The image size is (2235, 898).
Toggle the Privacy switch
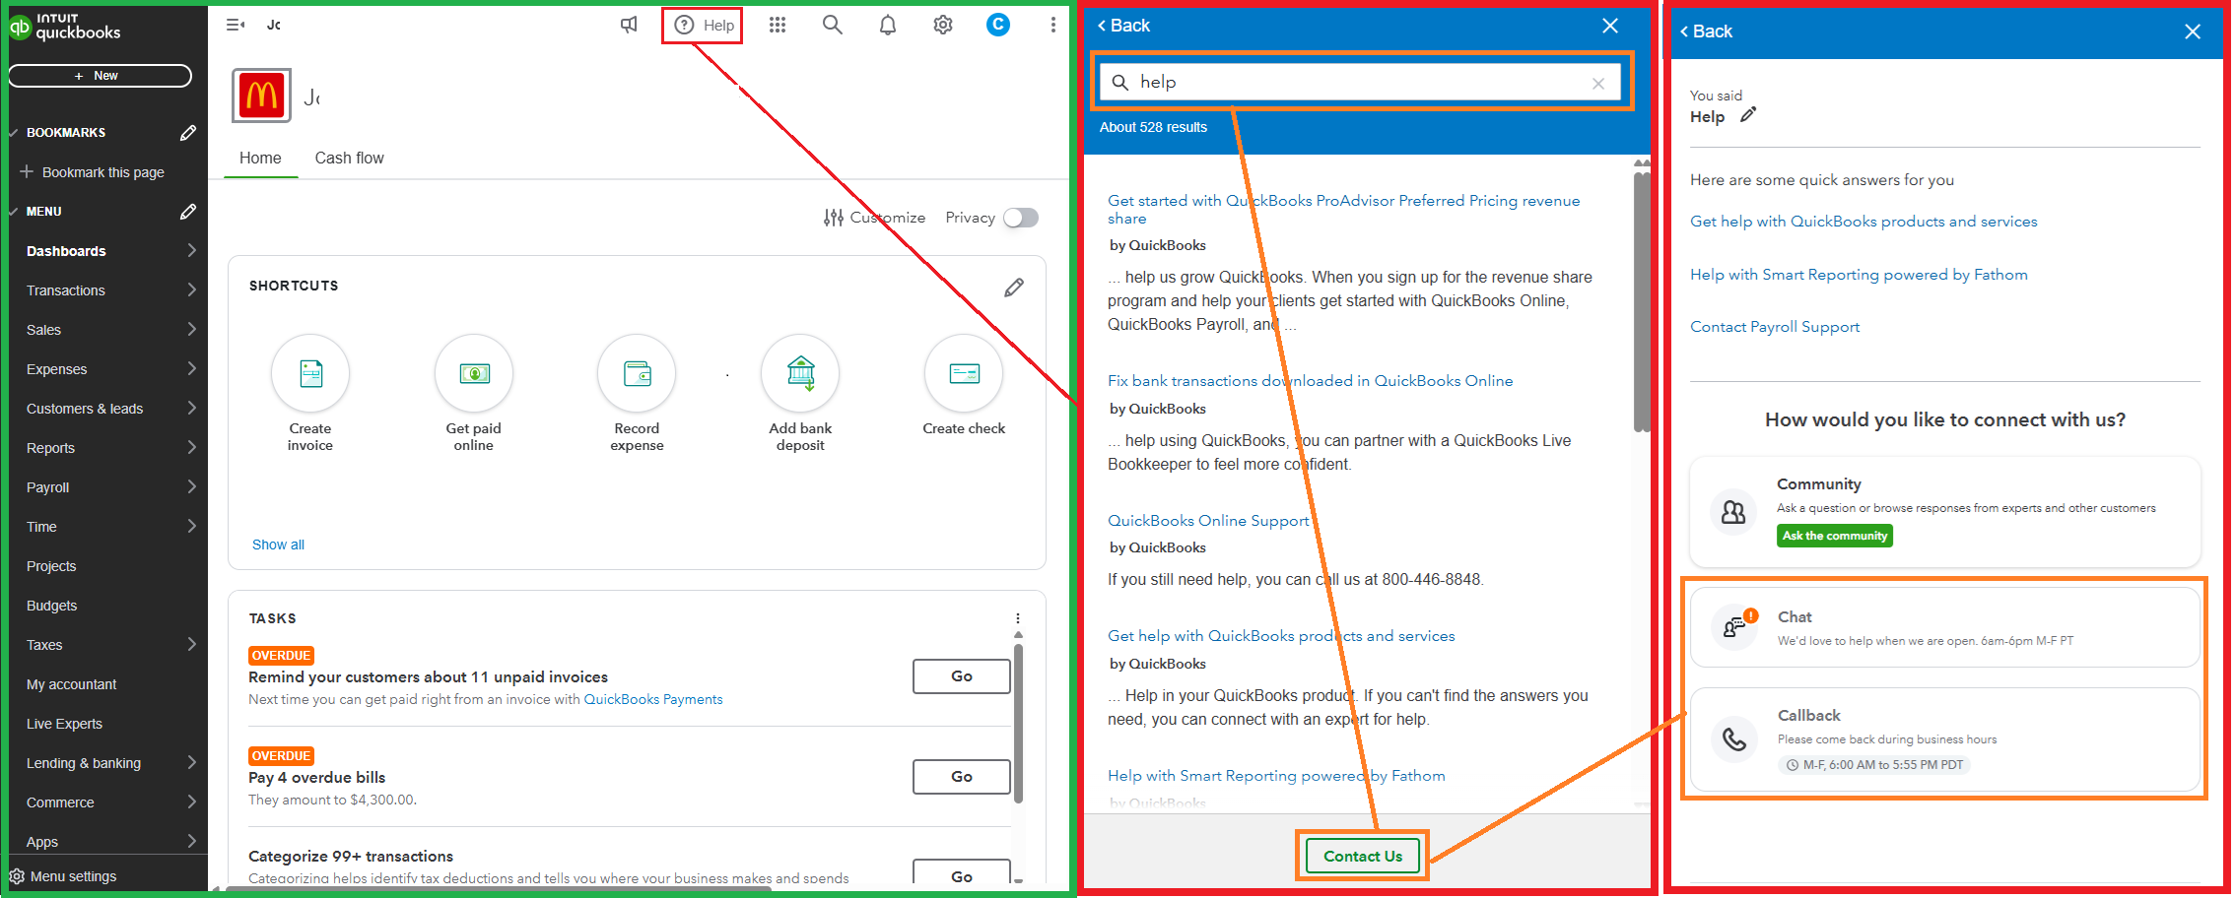1021,218
